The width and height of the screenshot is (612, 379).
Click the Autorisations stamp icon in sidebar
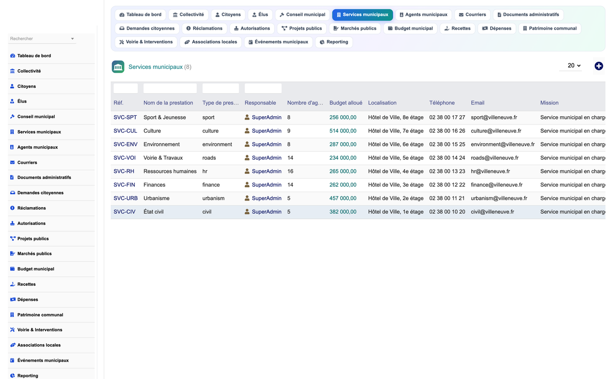(12, 223)
